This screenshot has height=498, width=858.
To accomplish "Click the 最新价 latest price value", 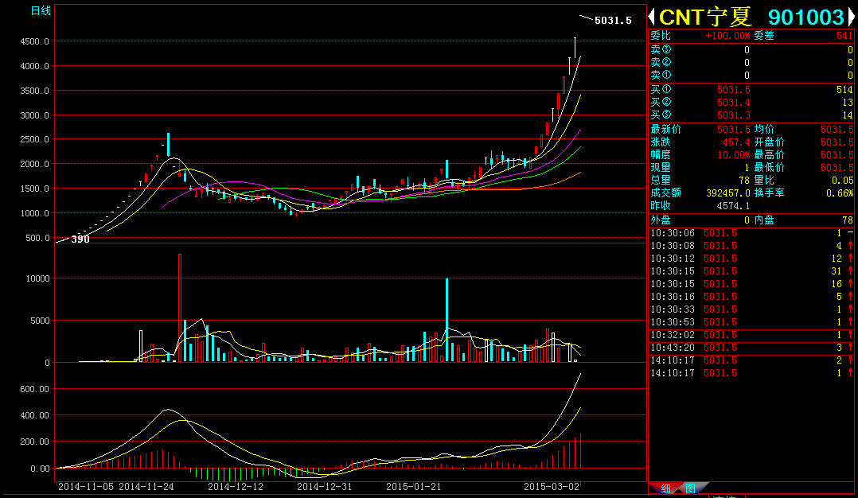I will 734,130.
